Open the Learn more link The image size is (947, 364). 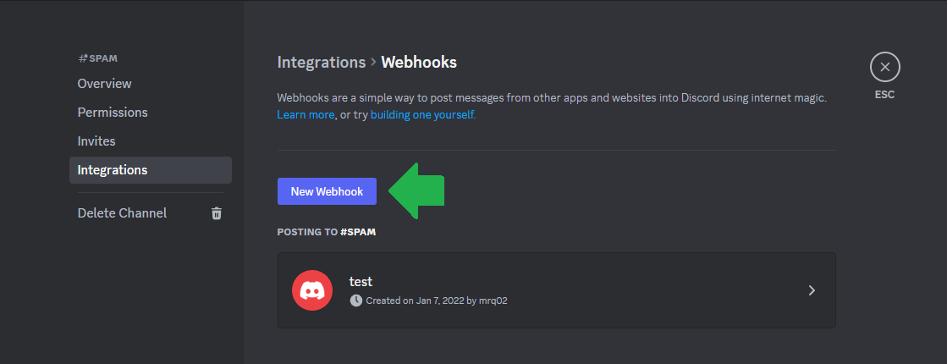click(306, 114)
